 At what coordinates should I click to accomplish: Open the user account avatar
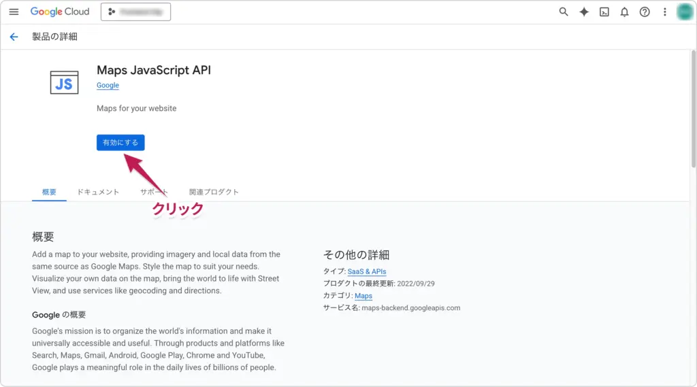point(685,12)
